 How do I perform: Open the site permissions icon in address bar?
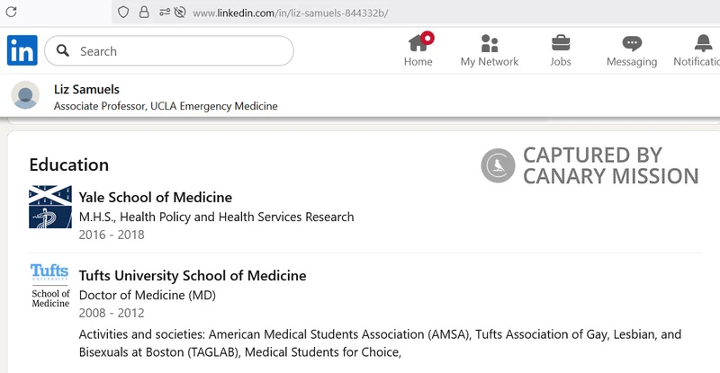point(165,13)
